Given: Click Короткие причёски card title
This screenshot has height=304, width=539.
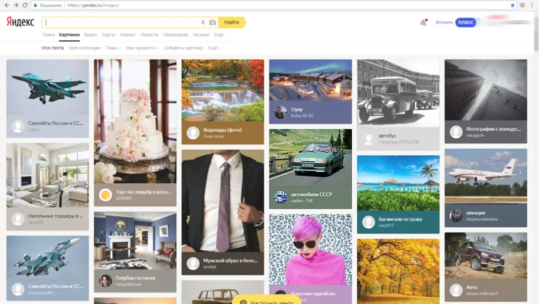Looking at the screenshot, I should [313, 293].
